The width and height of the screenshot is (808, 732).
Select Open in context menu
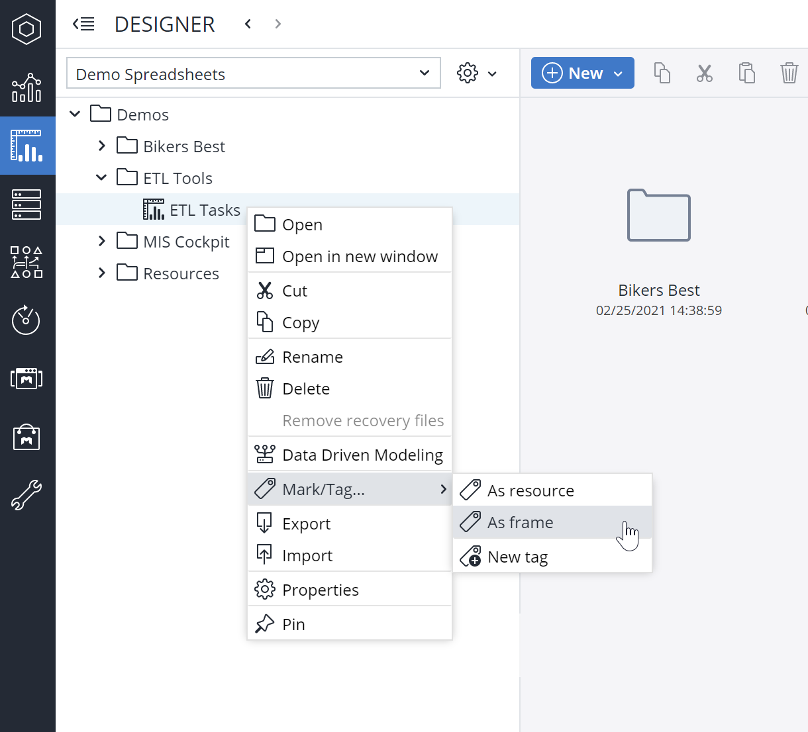[350, 224]
